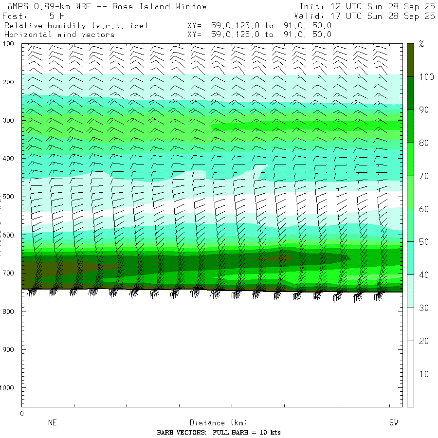
Task: Click the 500 pressure axis label
Action: [8, 197]
